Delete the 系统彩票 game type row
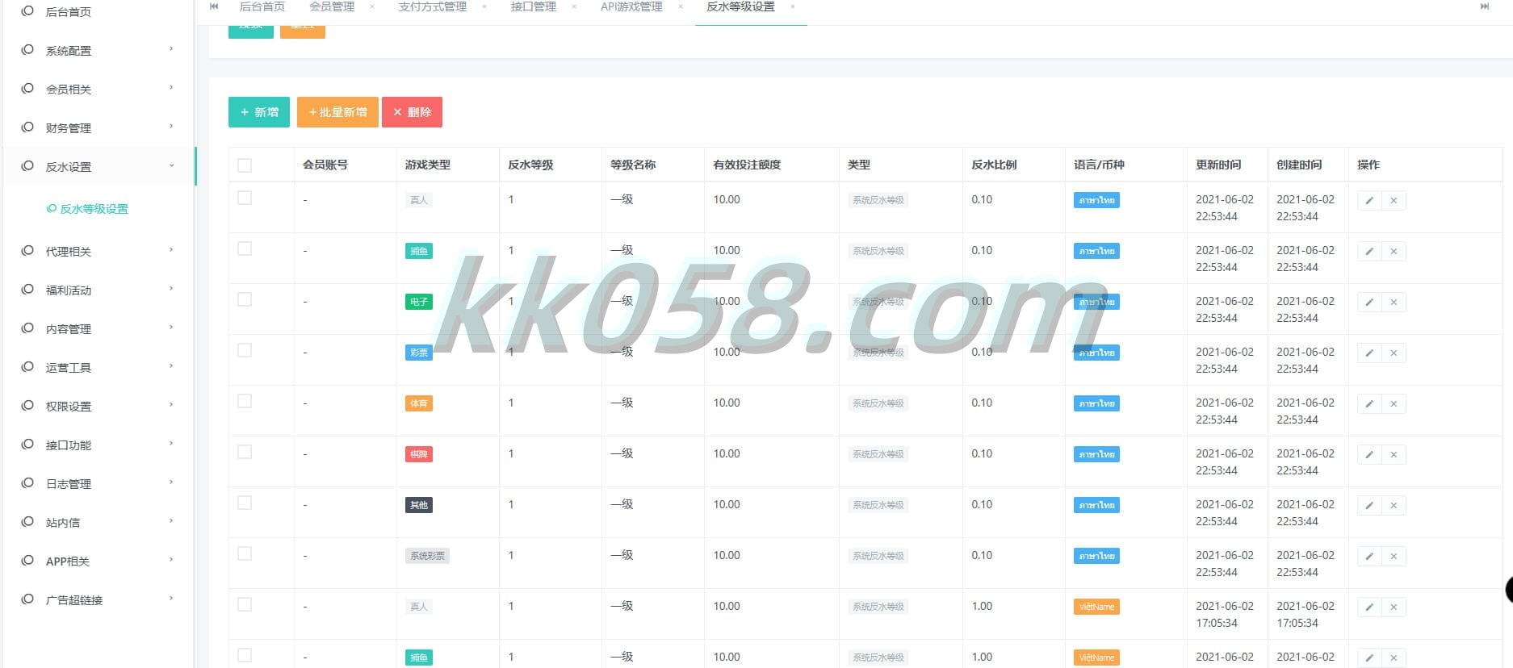 tap(1394, 556)
